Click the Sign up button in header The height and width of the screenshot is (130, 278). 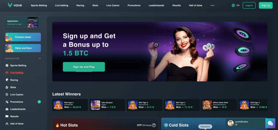pyautogui.click(x=266, y=5)
